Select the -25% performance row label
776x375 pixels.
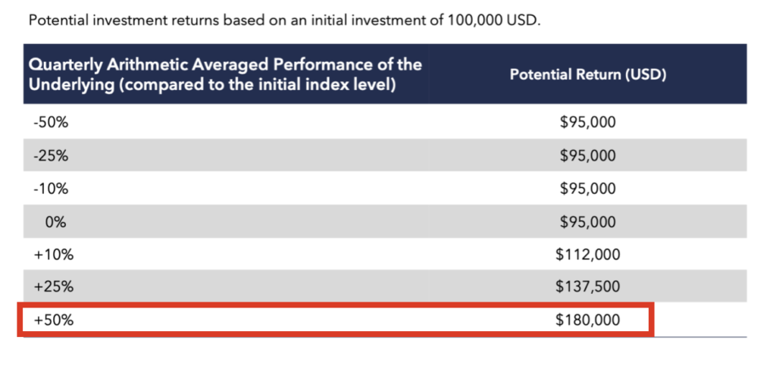pos(47,156)
